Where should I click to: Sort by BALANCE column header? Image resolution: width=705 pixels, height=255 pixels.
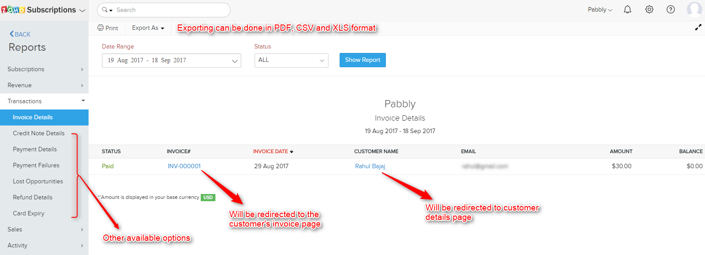[691, 152]
